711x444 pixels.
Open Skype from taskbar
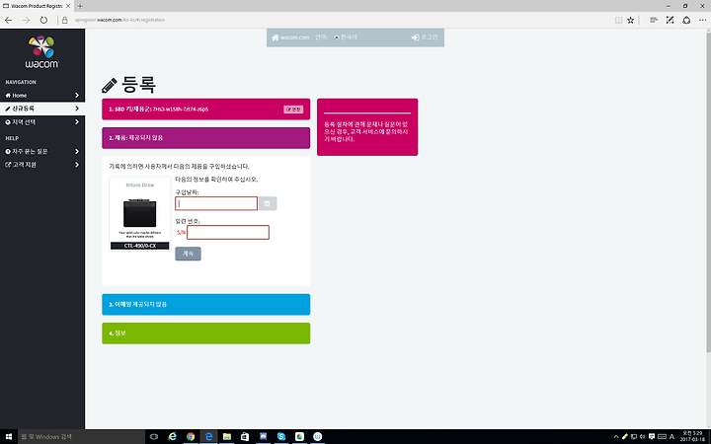click(x=281, y=437)
